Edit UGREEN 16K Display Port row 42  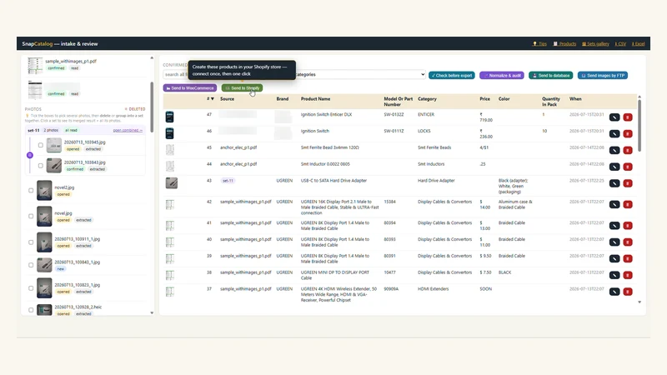614,204
